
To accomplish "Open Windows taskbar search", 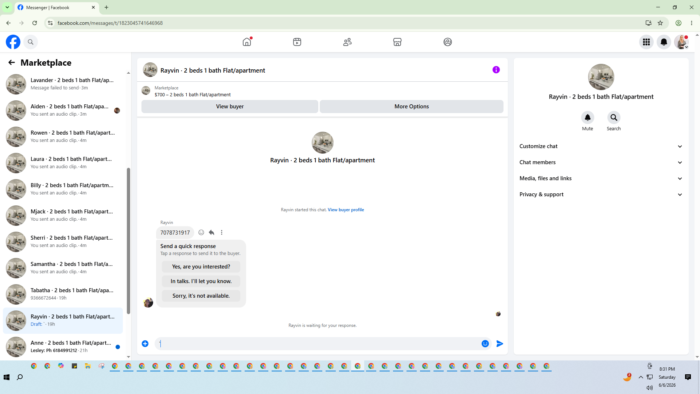I will tap(20, 377).
